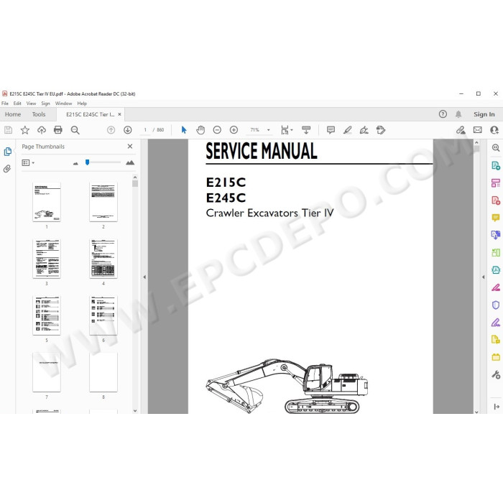This screenshot has width=503, height=503.
Task: Select the Highlight text pen tool
Action: coord(347,130)
